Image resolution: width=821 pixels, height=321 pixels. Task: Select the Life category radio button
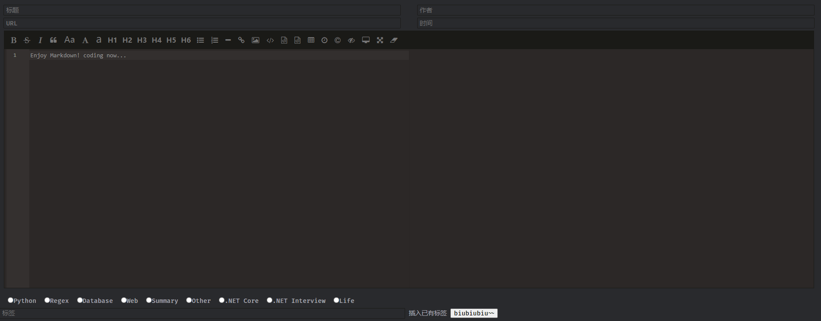[336, 300]
